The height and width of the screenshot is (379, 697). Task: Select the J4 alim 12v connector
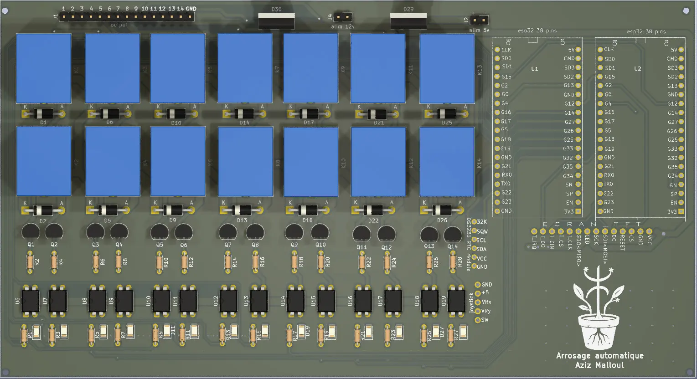point(343,17)
